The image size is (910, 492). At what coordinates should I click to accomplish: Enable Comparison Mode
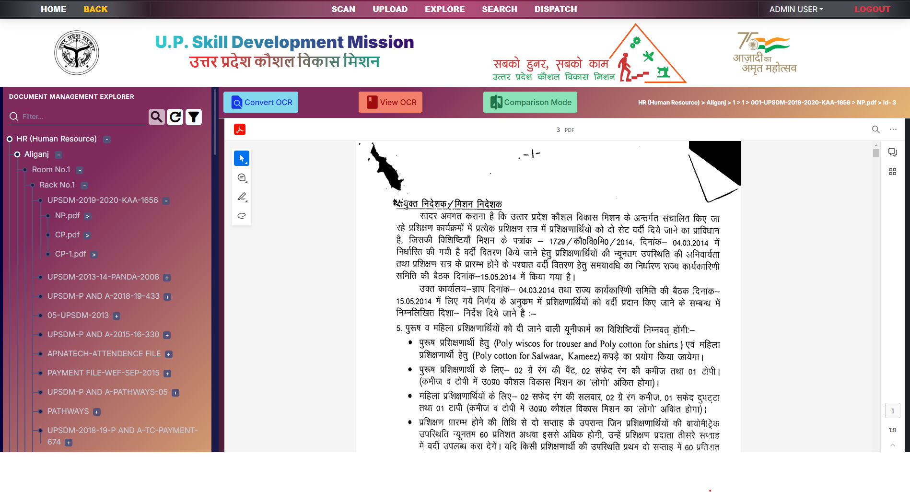click(x=530, y=102)
